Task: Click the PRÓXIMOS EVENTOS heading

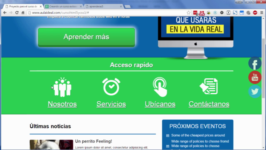Action: (198, 126)
